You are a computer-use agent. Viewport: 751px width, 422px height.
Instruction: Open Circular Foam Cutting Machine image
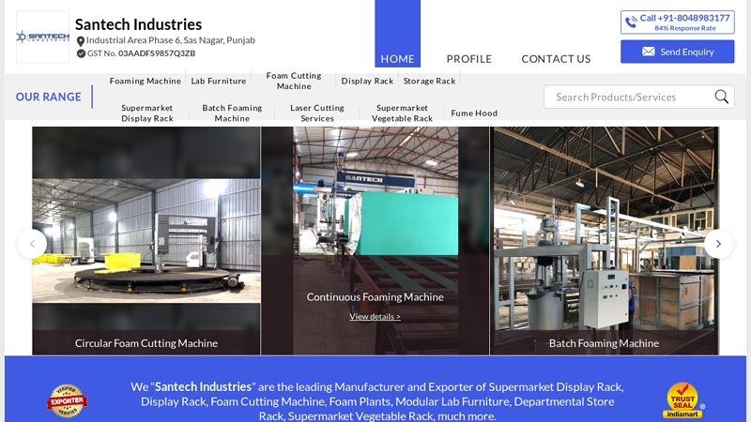tap(146, 241)
